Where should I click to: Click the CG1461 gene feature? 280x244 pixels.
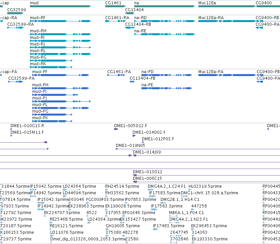pos(115,6)
